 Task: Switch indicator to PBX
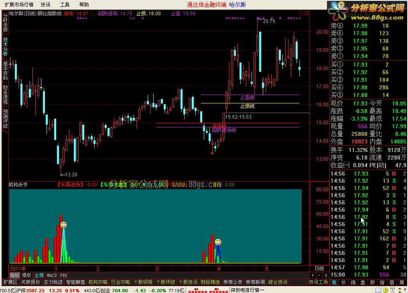(x=63, y=275)
